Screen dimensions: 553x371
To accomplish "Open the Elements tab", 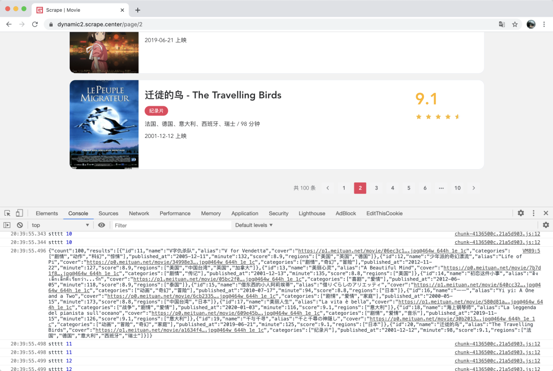I will [x=47, y=213].
